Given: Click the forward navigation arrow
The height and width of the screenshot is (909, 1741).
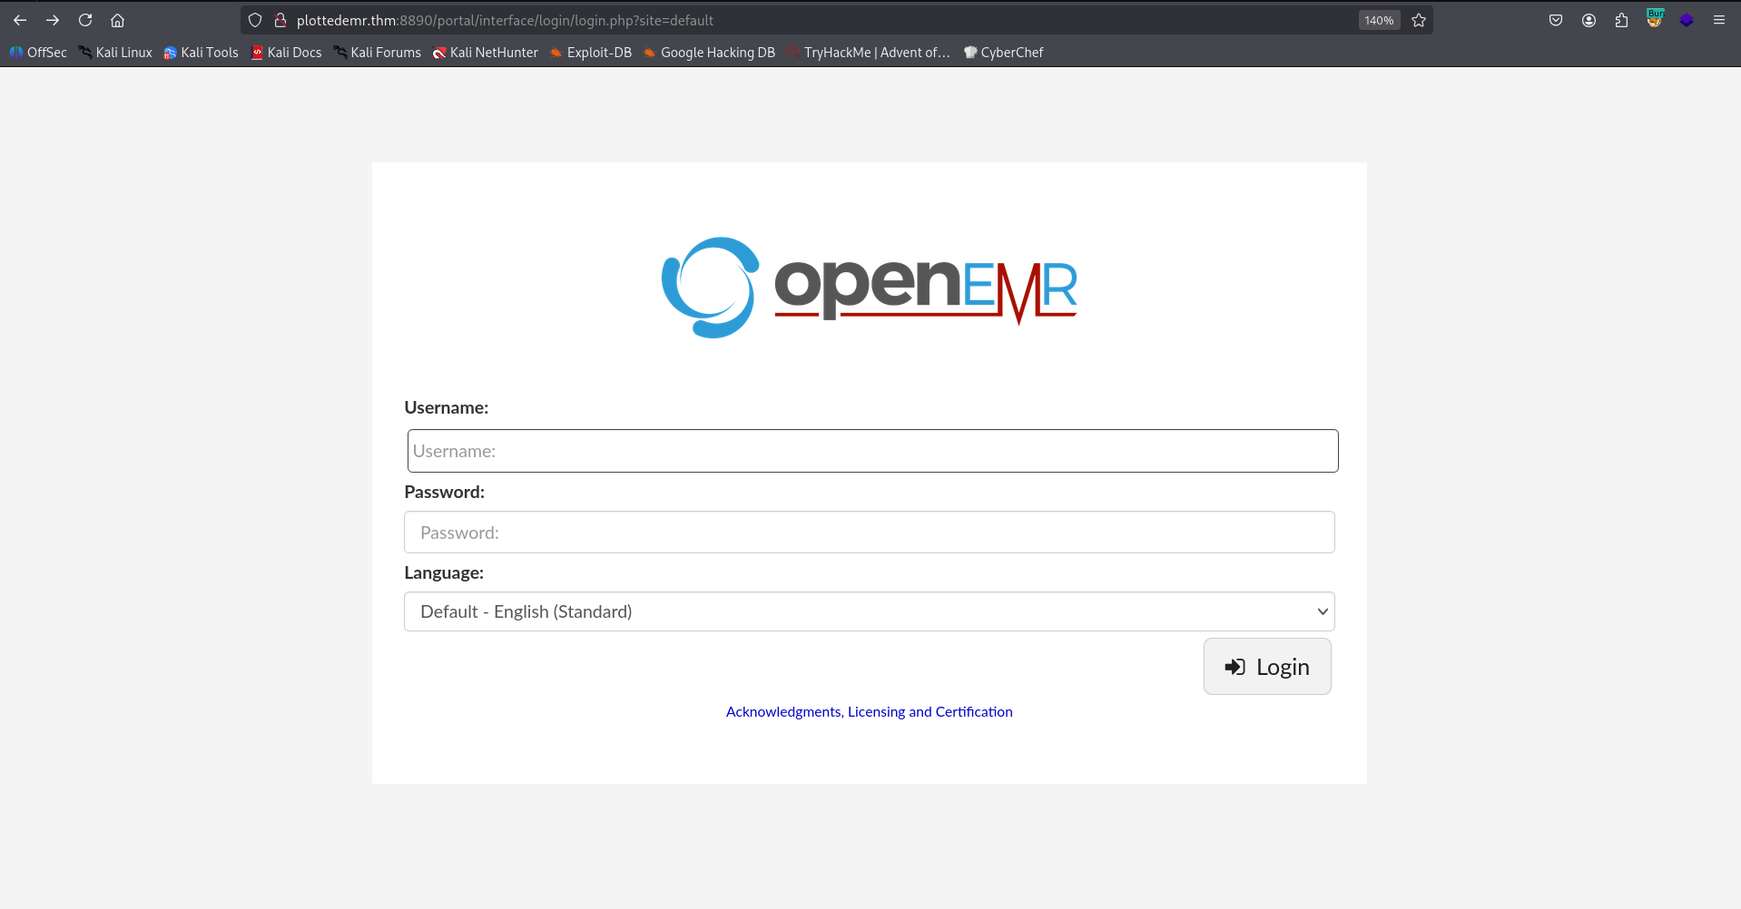Looking at the screenshot, I should tap(53, 20).
